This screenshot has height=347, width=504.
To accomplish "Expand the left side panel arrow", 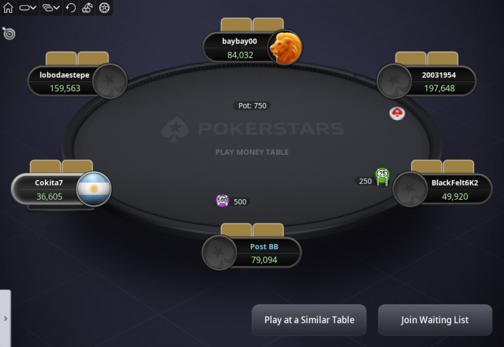I will click(x=6, y=318).
